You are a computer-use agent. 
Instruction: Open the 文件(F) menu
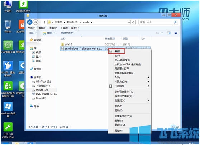click(32, 28)
